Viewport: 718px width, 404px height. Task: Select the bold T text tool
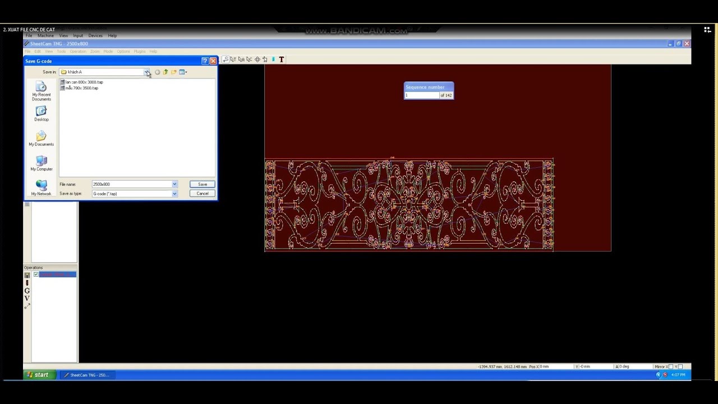tap(282, 59)
